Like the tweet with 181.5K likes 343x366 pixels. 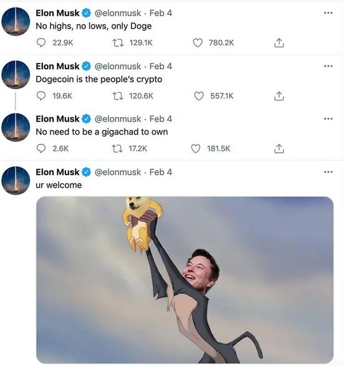[x=196, y=148]
